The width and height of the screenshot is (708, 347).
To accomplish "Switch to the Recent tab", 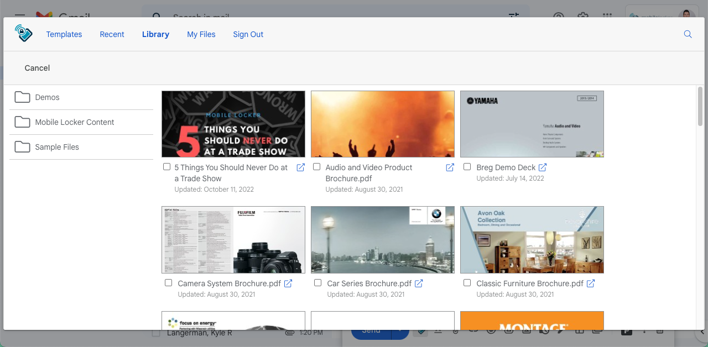I will (112, 34).
